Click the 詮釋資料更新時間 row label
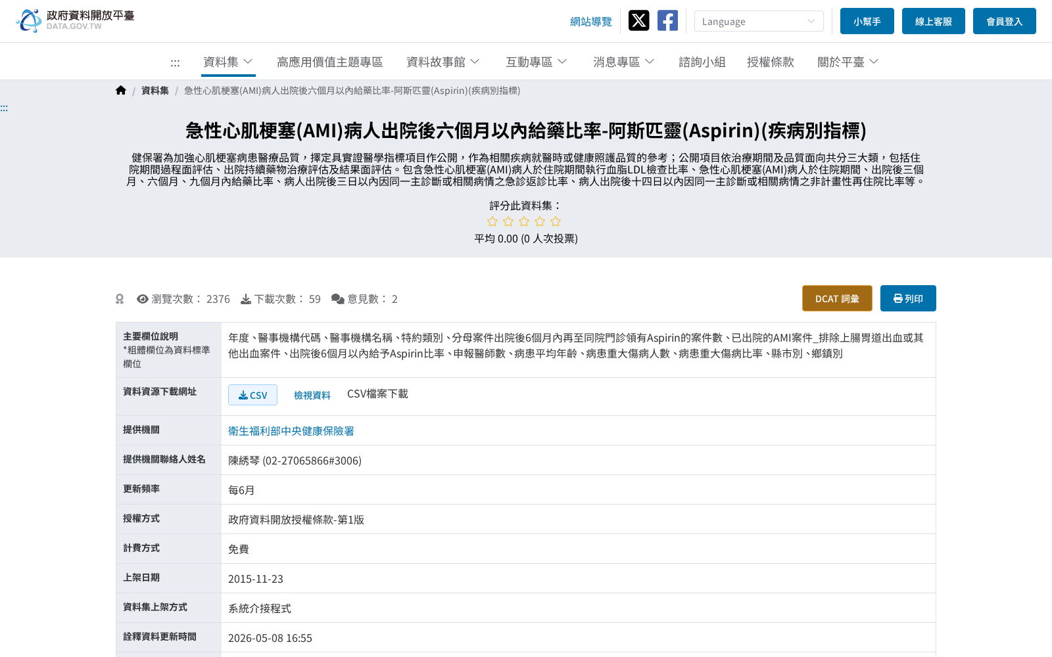 click(160, 637)
